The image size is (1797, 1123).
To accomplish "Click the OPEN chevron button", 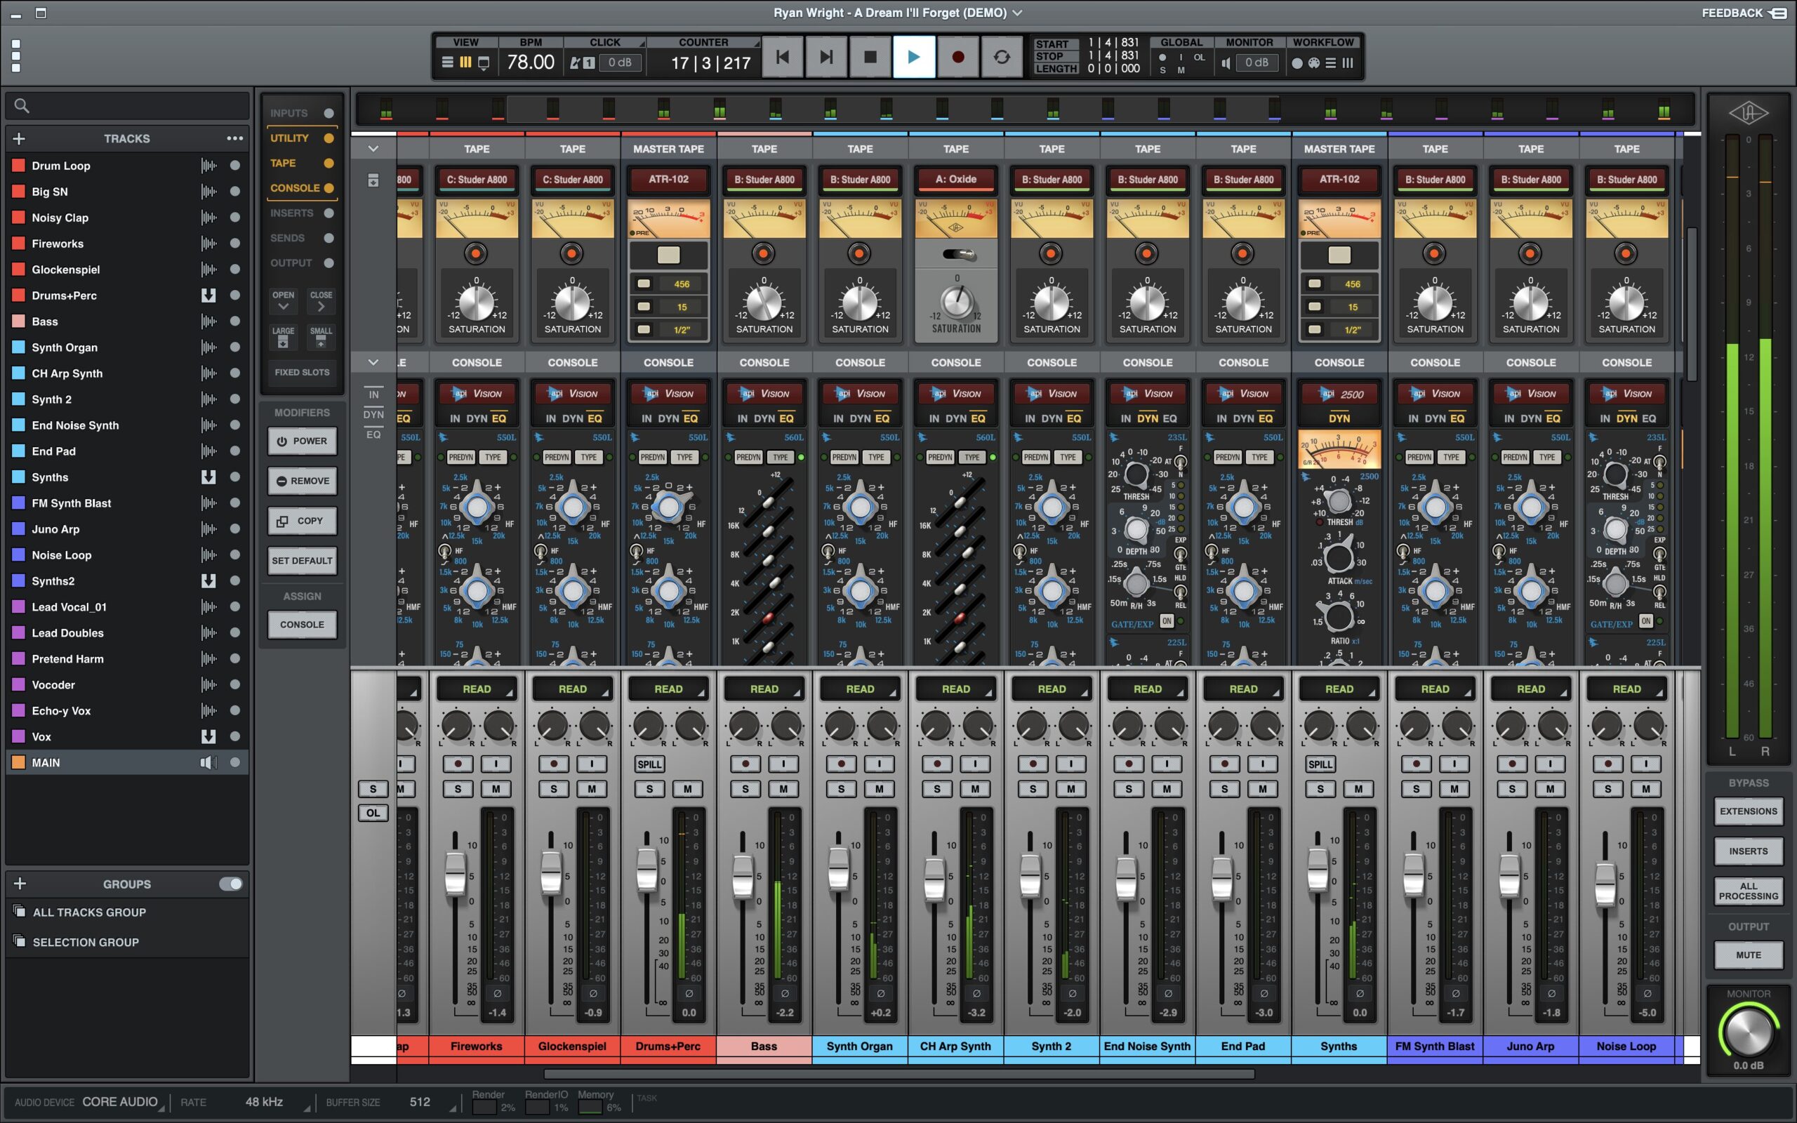I will pos(283,301).
